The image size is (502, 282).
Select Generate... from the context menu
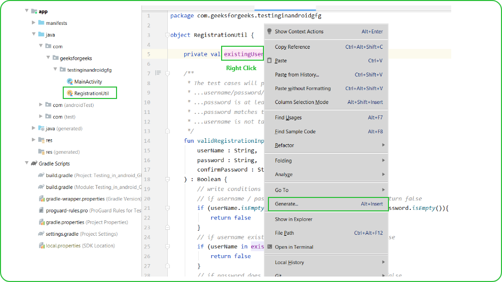click(x=328, y=204)
